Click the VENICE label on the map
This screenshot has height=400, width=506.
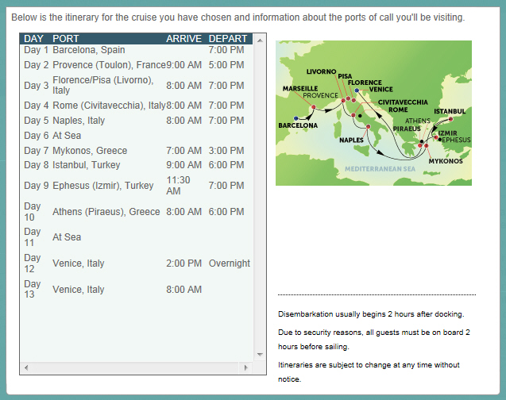pyautogui.click(x=380, y=89)
